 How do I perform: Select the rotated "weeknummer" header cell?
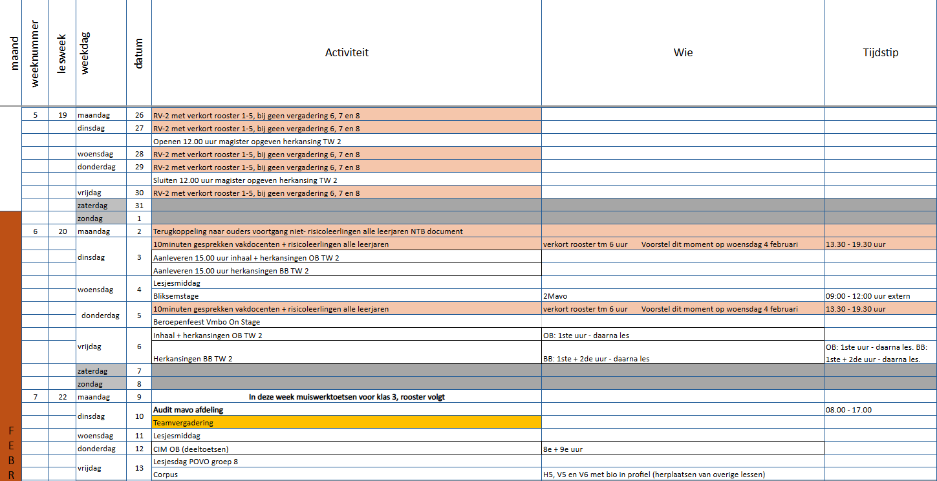[36, 53]
